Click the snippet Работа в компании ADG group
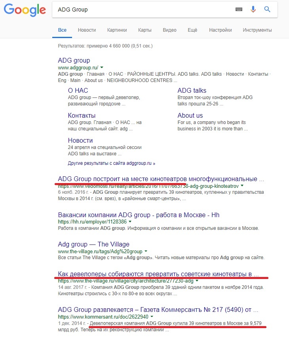289x340 pixels. click(158, 228)
